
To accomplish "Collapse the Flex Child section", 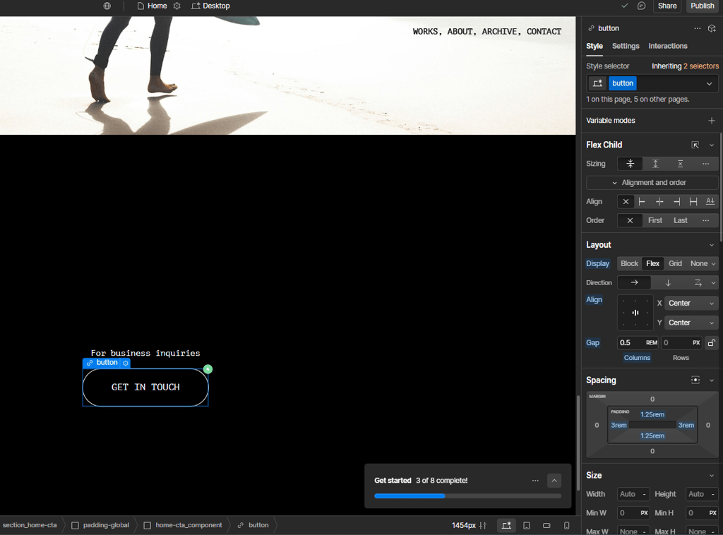I will point(712,145).
